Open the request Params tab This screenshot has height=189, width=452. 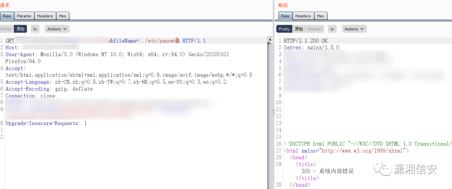(24, 16)
